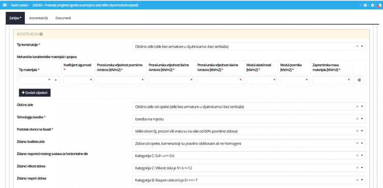Expand the Zidane: kvaliteta zida dropdown

[x=362, y=143]
